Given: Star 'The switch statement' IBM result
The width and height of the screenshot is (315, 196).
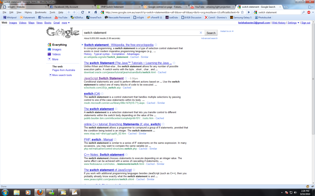Looking at the screenshot, I should pyautogui.click(x=116, y=109).
